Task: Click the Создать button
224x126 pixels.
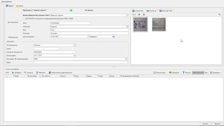Action: (x=205, y=124)
